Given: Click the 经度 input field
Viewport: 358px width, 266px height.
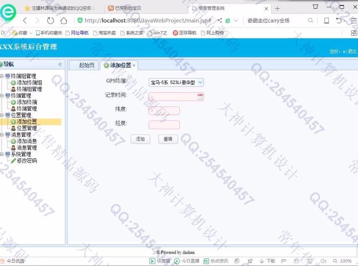Looking at the screenshot, I should coord(164,125).
